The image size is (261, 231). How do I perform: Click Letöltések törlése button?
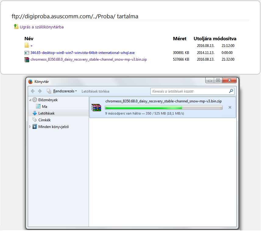[95, 91]
